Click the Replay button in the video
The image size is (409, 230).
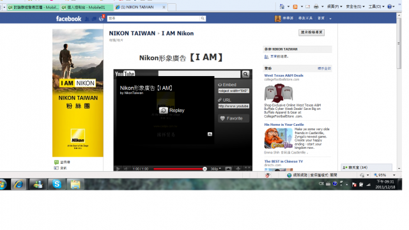pos(172,111)
